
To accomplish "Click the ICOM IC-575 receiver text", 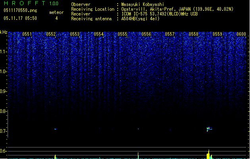I will click(159, 14).
